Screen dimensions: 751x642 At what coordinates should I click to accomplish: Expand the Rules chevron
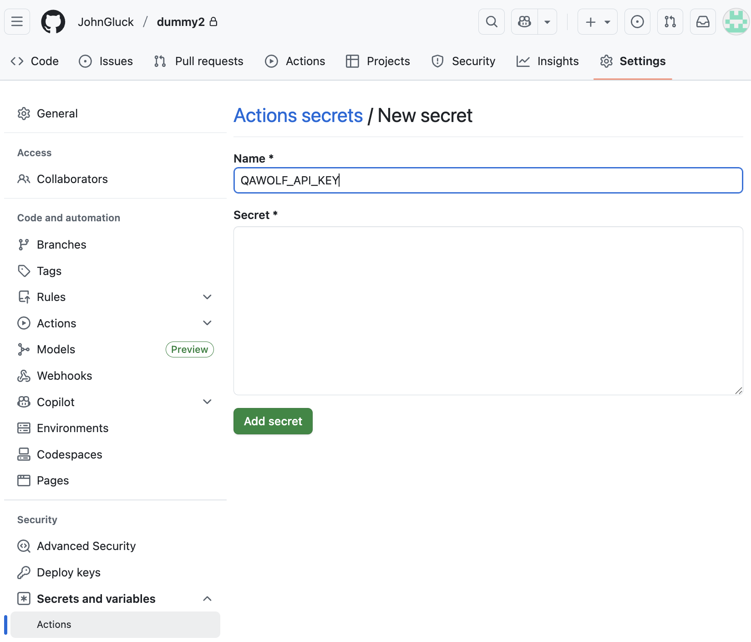point(207,297)
